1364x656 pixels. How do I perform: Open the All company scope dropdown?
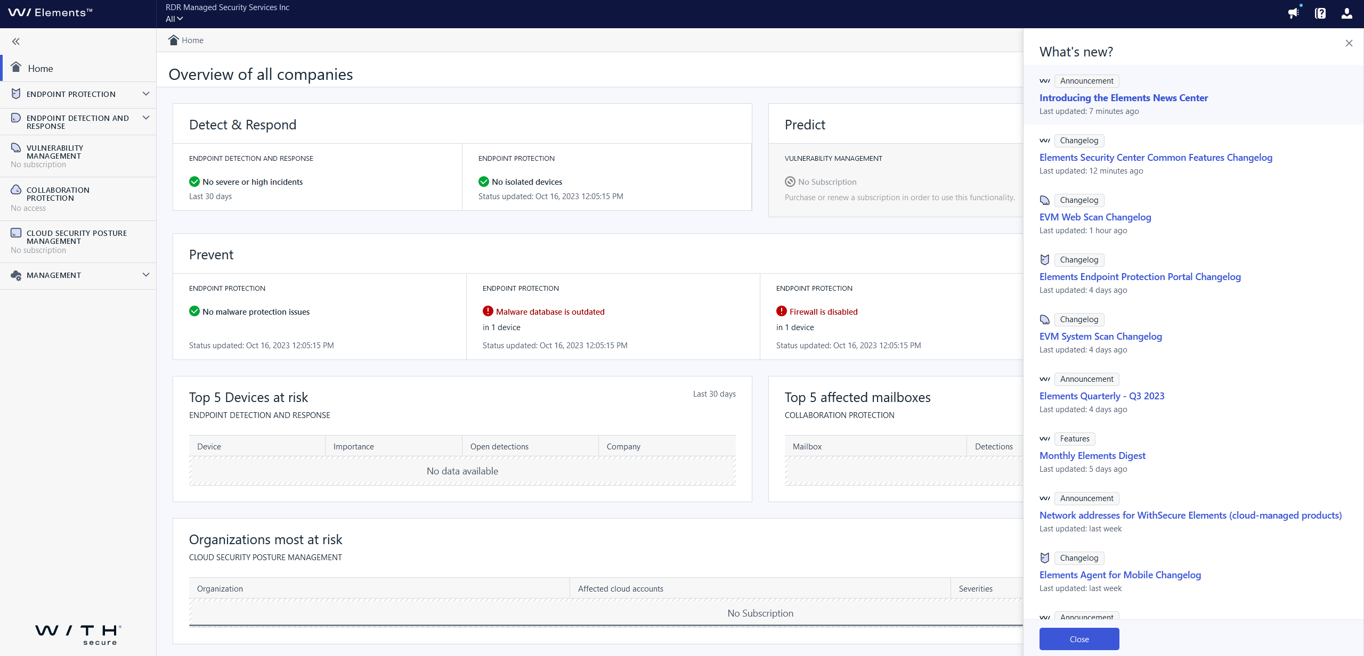tap(174, 19)
